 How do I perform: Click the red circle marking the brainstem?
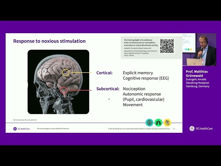(x=64, y=91)
